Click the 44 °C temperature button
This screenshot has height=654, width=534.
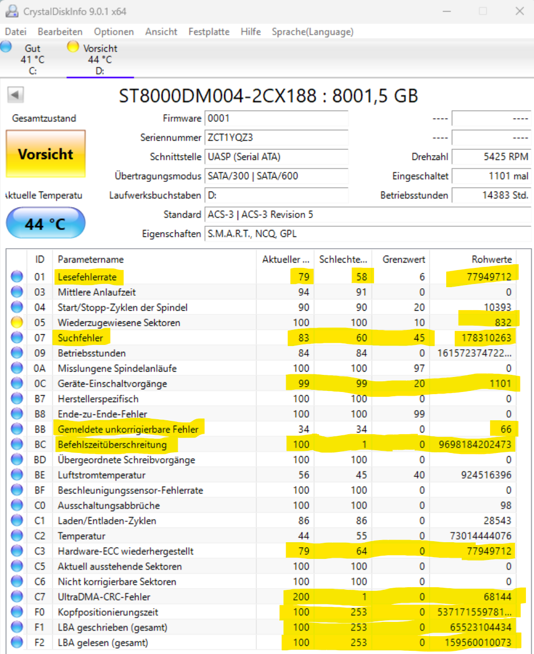45,223
